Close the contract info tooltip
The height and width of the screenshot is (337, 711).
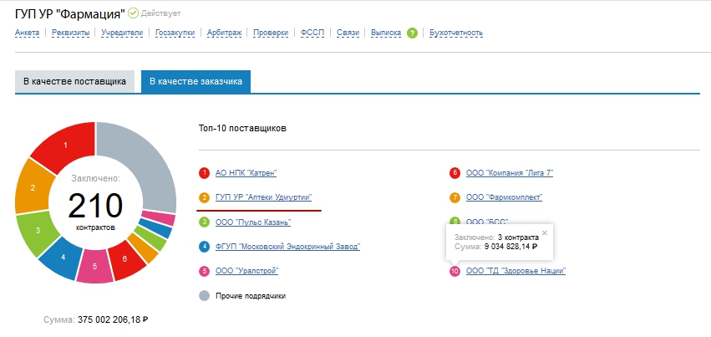click(x=545, y=232)
